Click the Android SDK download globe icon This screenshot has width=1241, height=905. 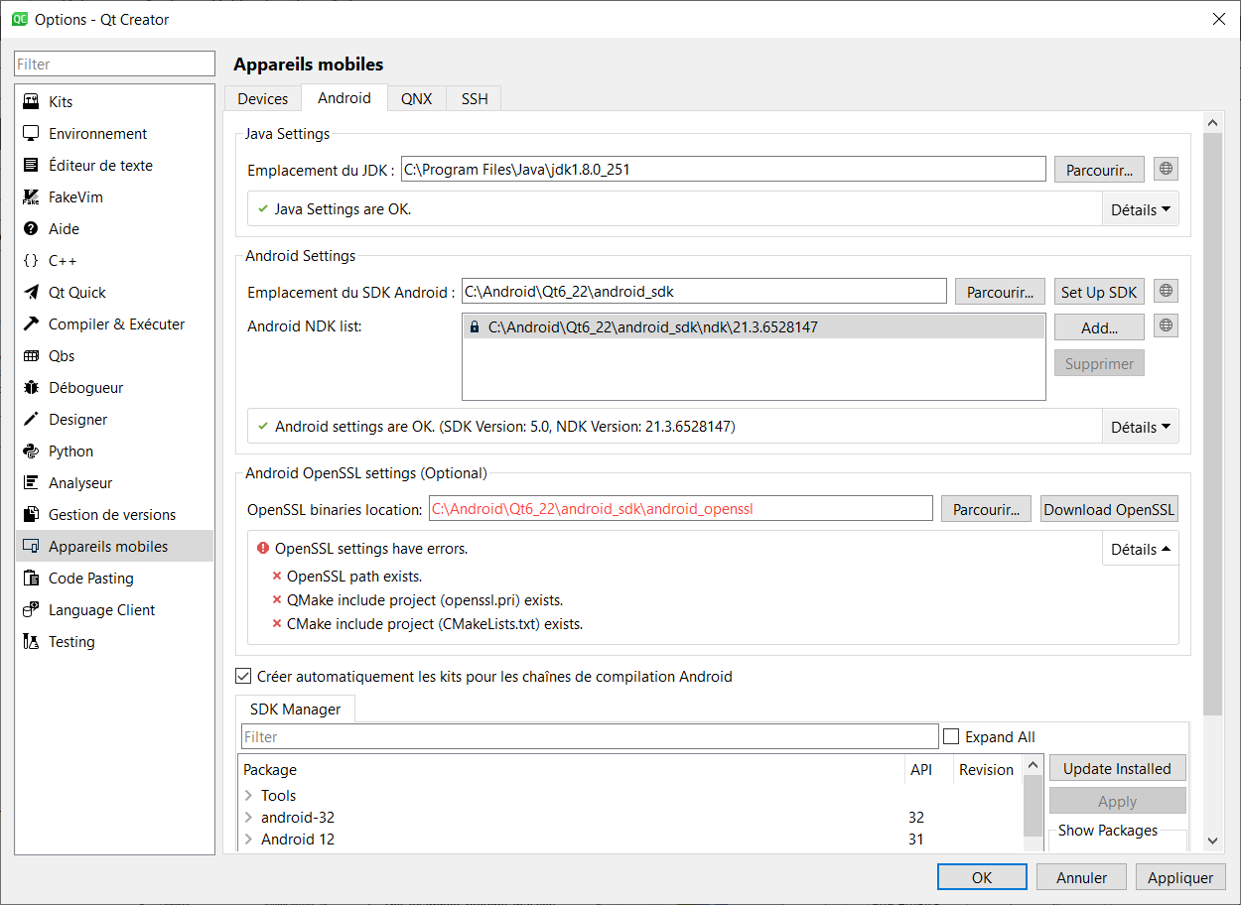pos(1167,292)
